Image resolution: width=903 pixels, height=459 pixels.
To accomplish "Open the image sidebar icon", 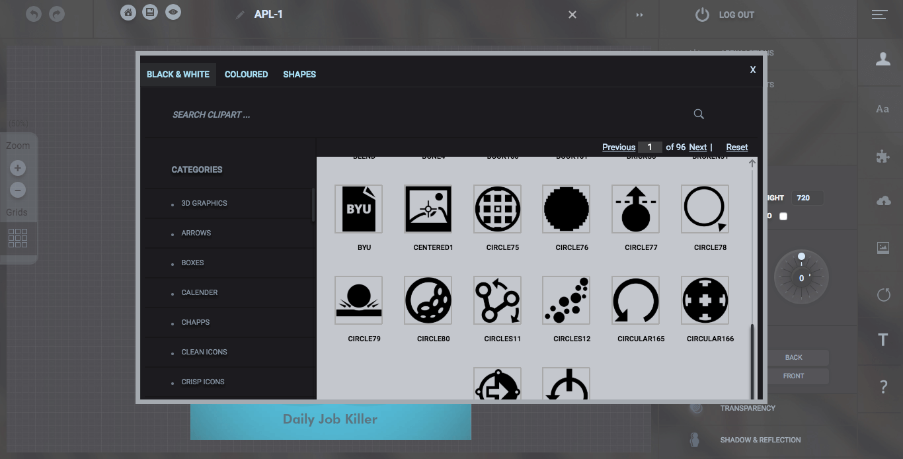I will point(883,248).
